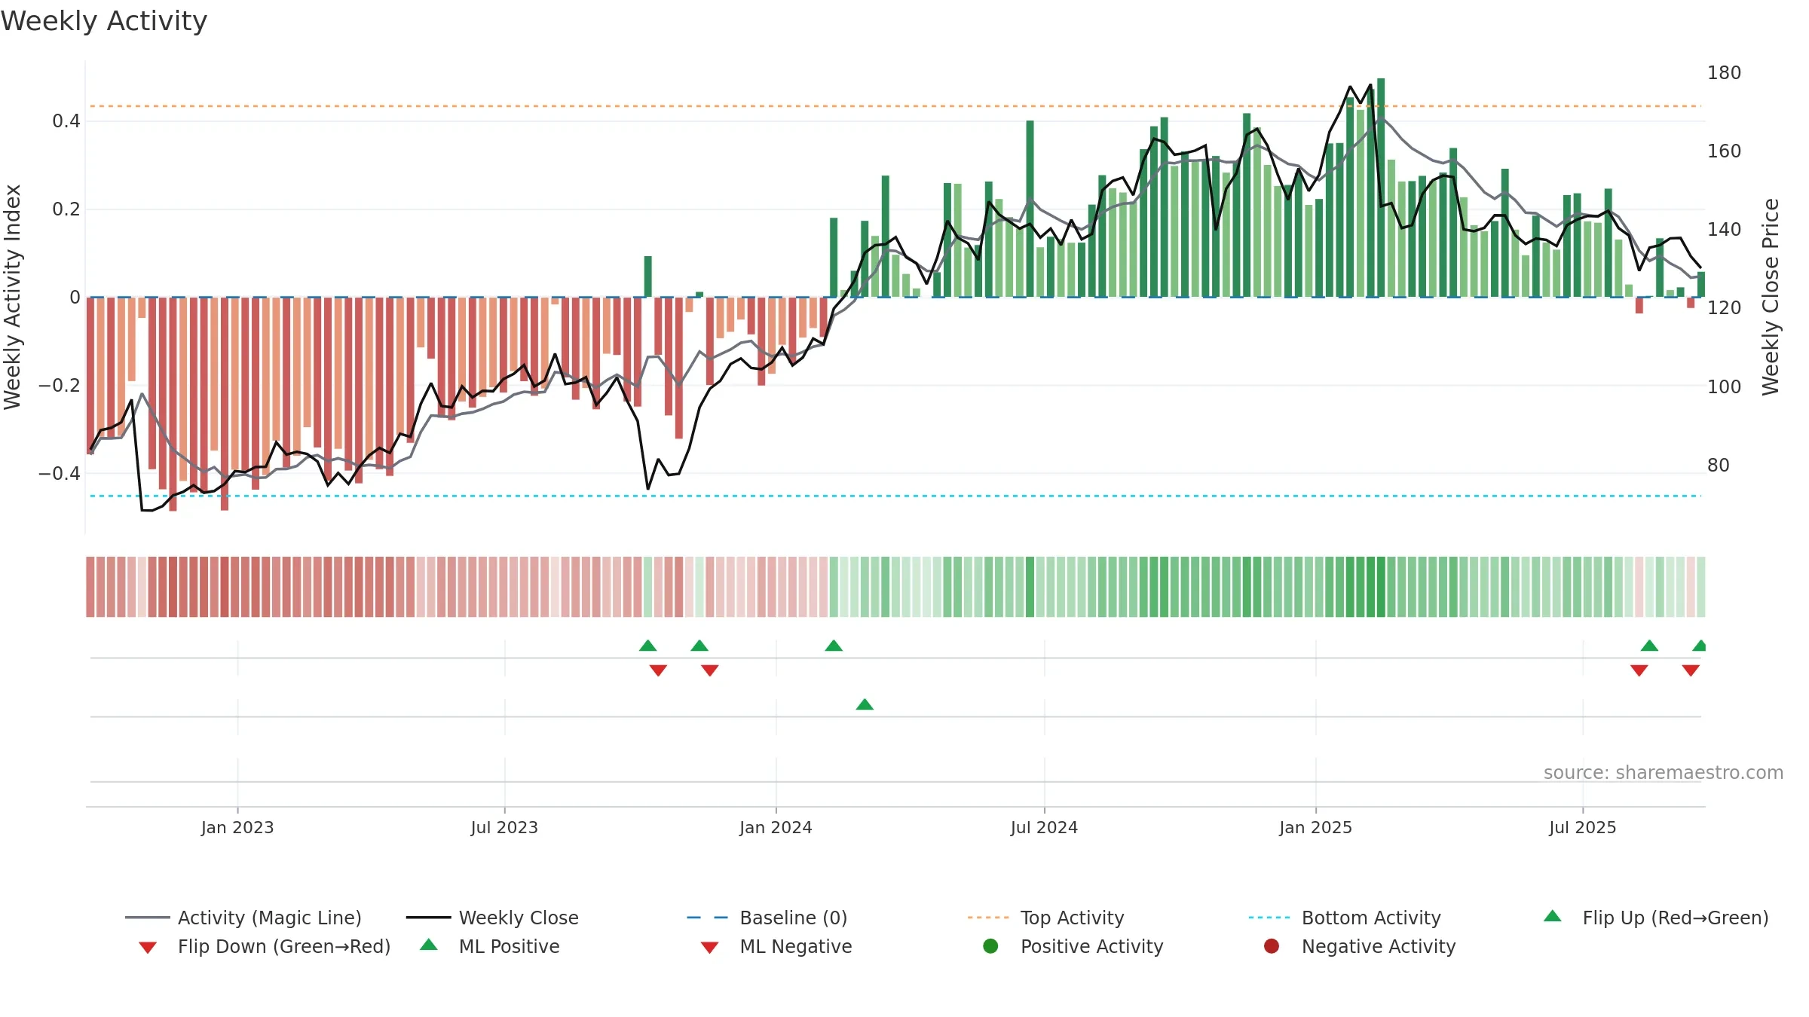Click the source: sharemaestro.com text

1664,773
